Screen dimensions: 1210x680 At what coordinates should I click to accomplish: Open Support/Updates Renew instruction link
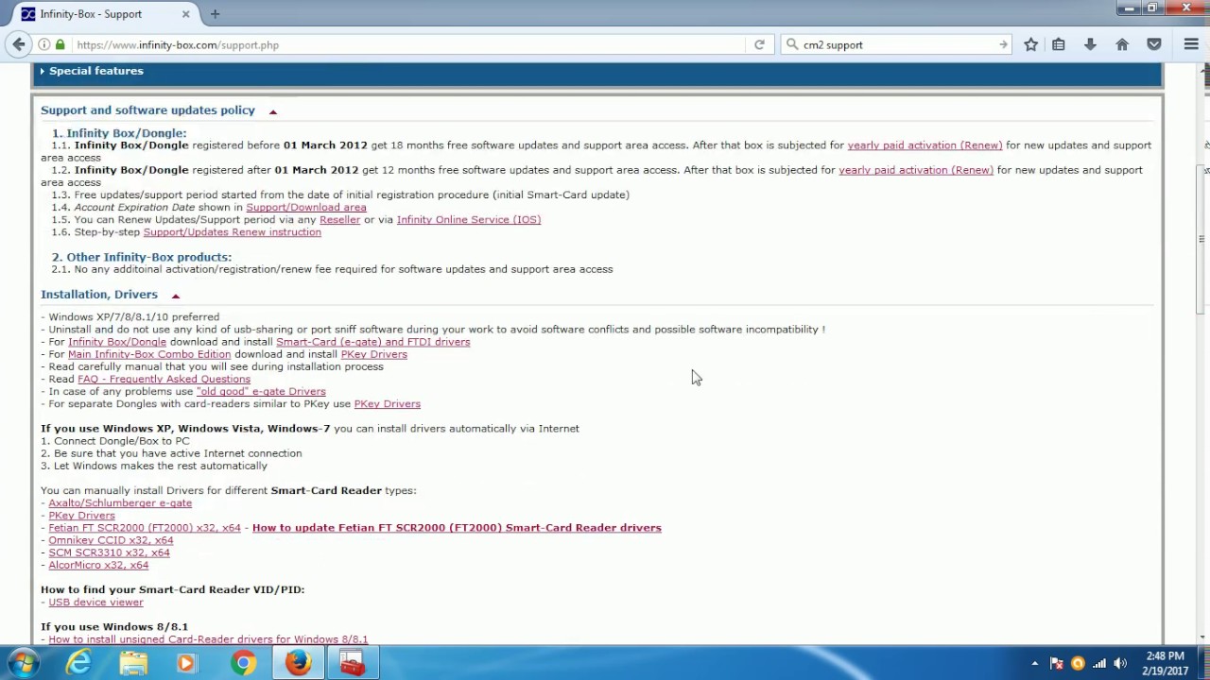[232, 231]
